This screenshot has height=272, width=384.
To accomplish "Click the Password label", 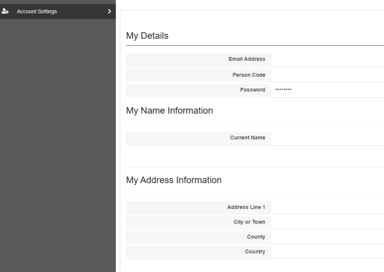I will tap(252, 89).
